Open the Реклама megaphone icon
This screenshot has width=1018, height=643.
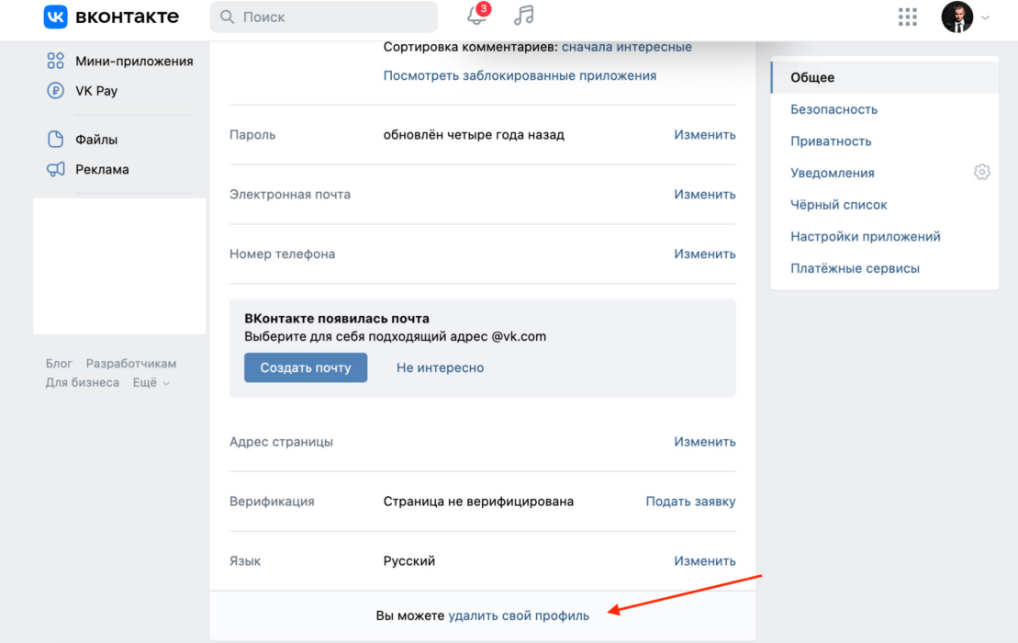tap(55, 169)
